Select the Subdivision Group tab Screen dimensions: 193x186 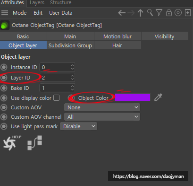pos(70,45)
